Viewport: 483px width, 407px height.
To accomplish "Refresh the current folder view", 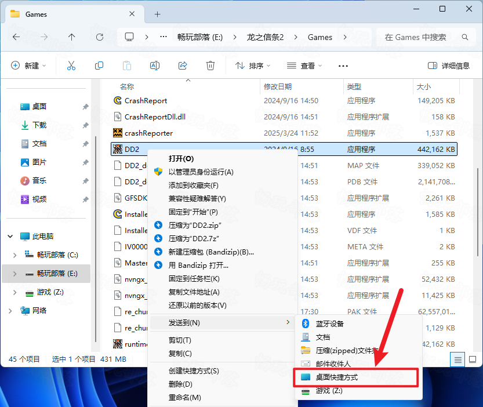I will point(100,37).
